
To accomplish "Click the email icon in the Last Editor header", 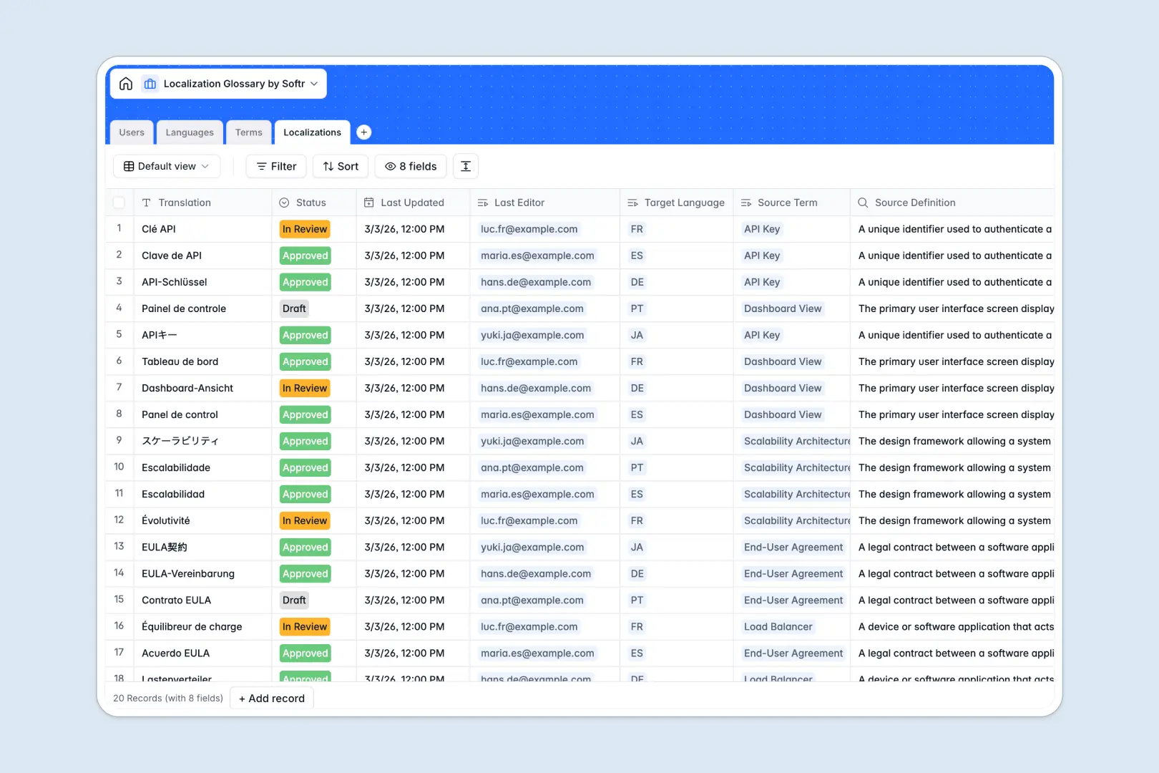I will coord(483,203).
